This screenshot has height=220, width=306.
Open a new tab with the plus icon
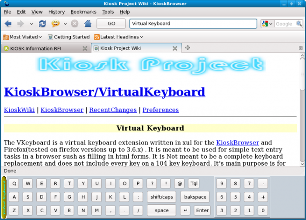(x=188, y=48)
